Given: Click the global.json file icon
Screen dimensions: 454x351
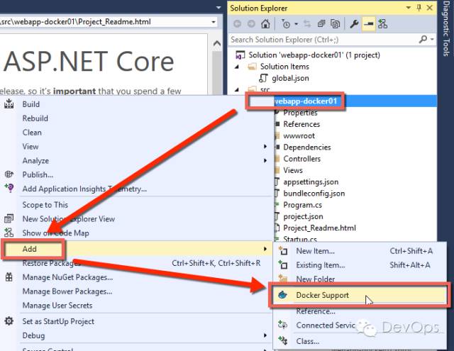Looking at the screenshot, I should point(263,78).
